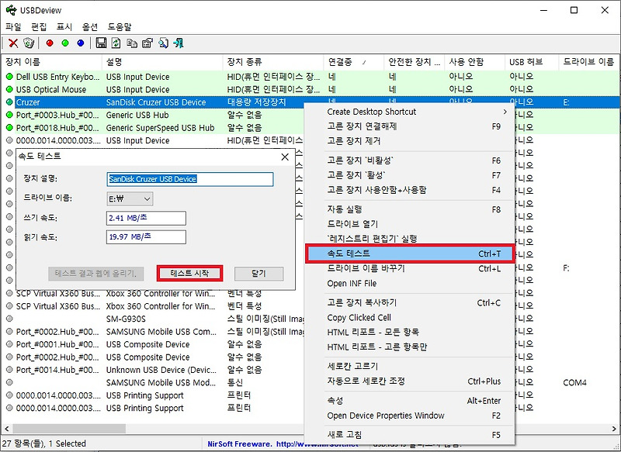Click gray dot of Unknown USB Device row
621x452 pixels.
9,369
